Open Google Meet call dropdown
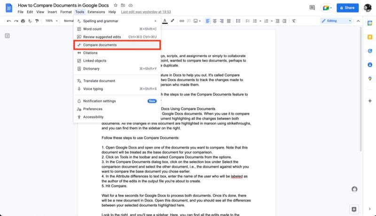 [x=327, y=8]
